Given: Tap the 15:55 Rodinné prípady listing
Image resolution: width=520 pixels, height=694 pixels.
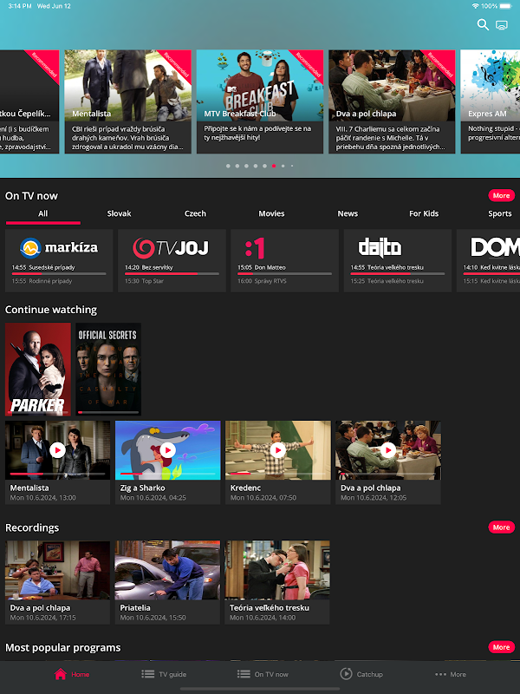Looking at the screenshot, I should coord(42,281).
